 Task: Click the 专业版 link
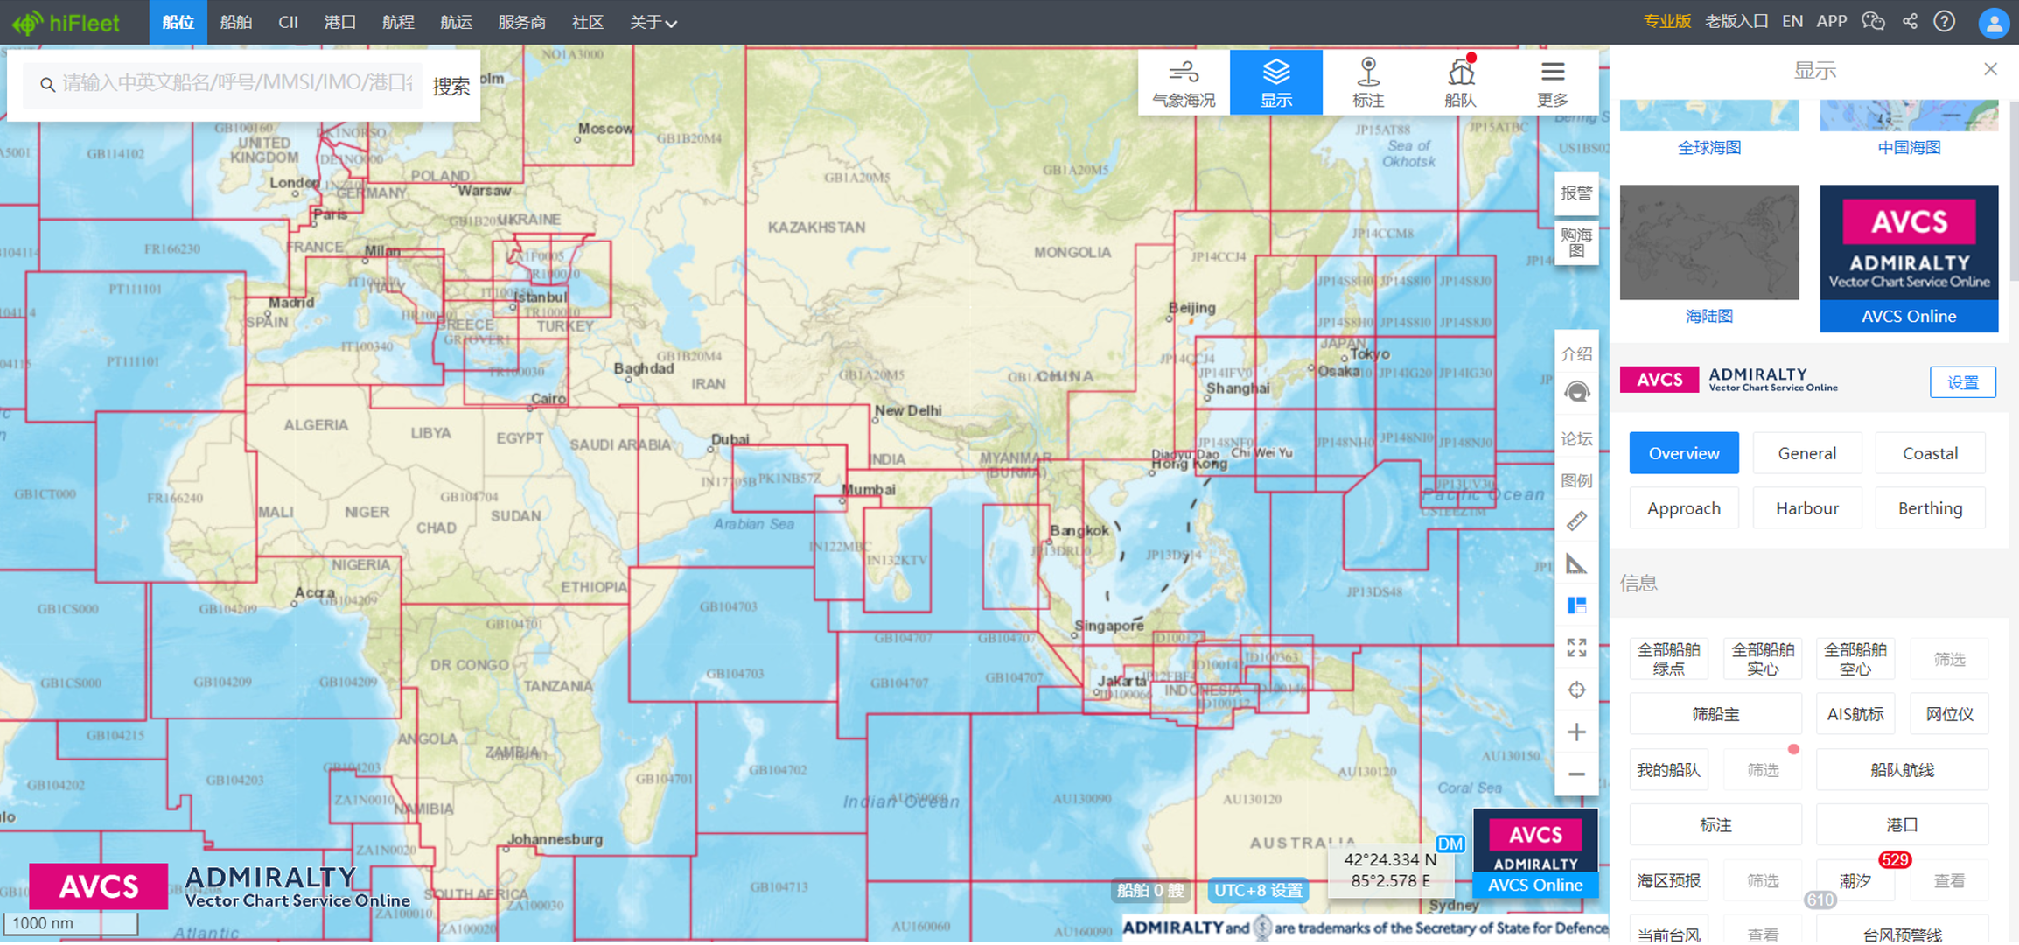pyautogui.click(x=1666, y=22)
